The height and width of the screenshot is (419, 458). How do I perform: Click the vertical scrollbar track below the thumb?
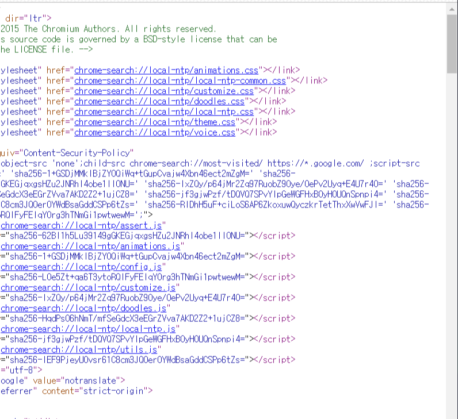point(452,245)
